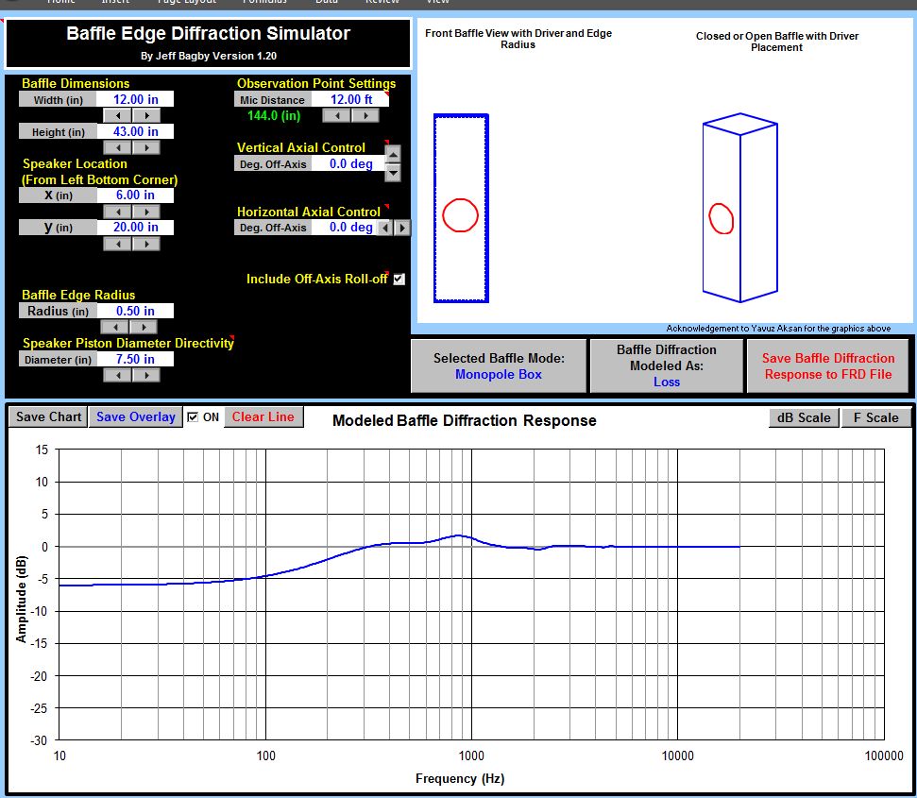This screenshot has height=798, width=917.
Task: Lower Vertical Axial off-axis angle with down arrow
Action: pos(393,173)
